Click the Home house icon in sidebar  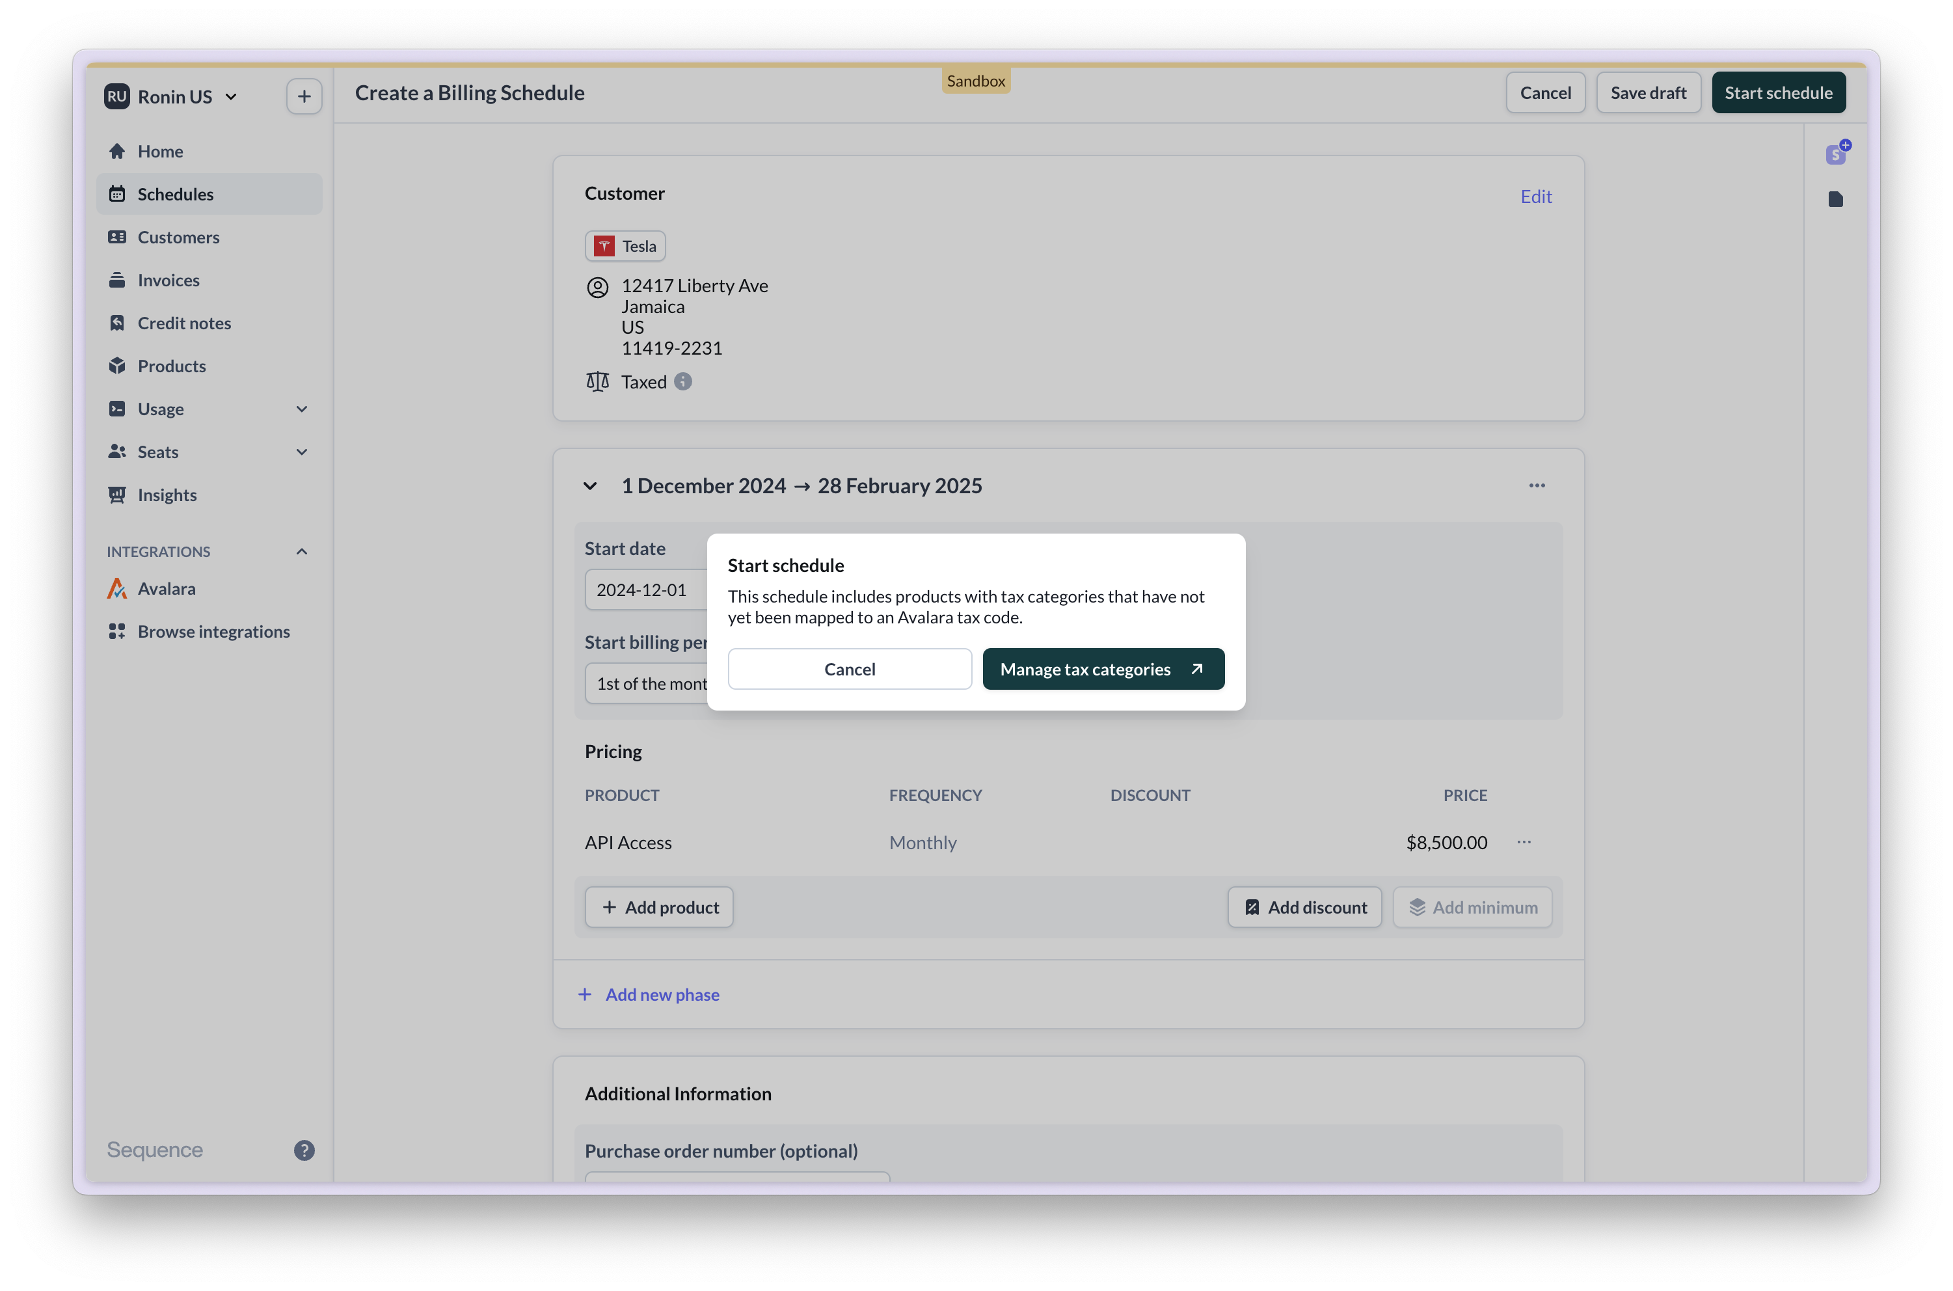click(x=117, y=152)
